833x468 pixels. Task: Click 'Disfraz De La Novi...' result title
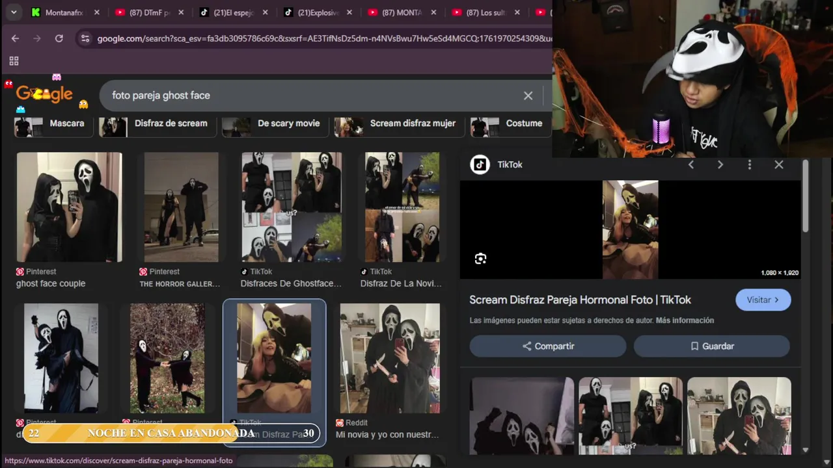401,283
